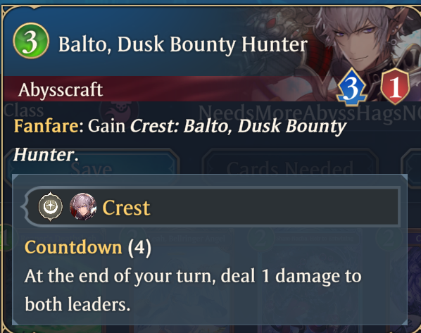Click the yellow Fanfare keyword

click(46, 126)
